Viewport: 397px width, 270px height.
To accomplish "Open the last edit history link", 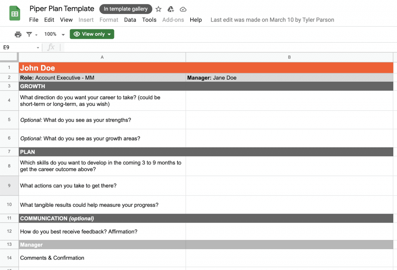I will [x=272, y=20].
